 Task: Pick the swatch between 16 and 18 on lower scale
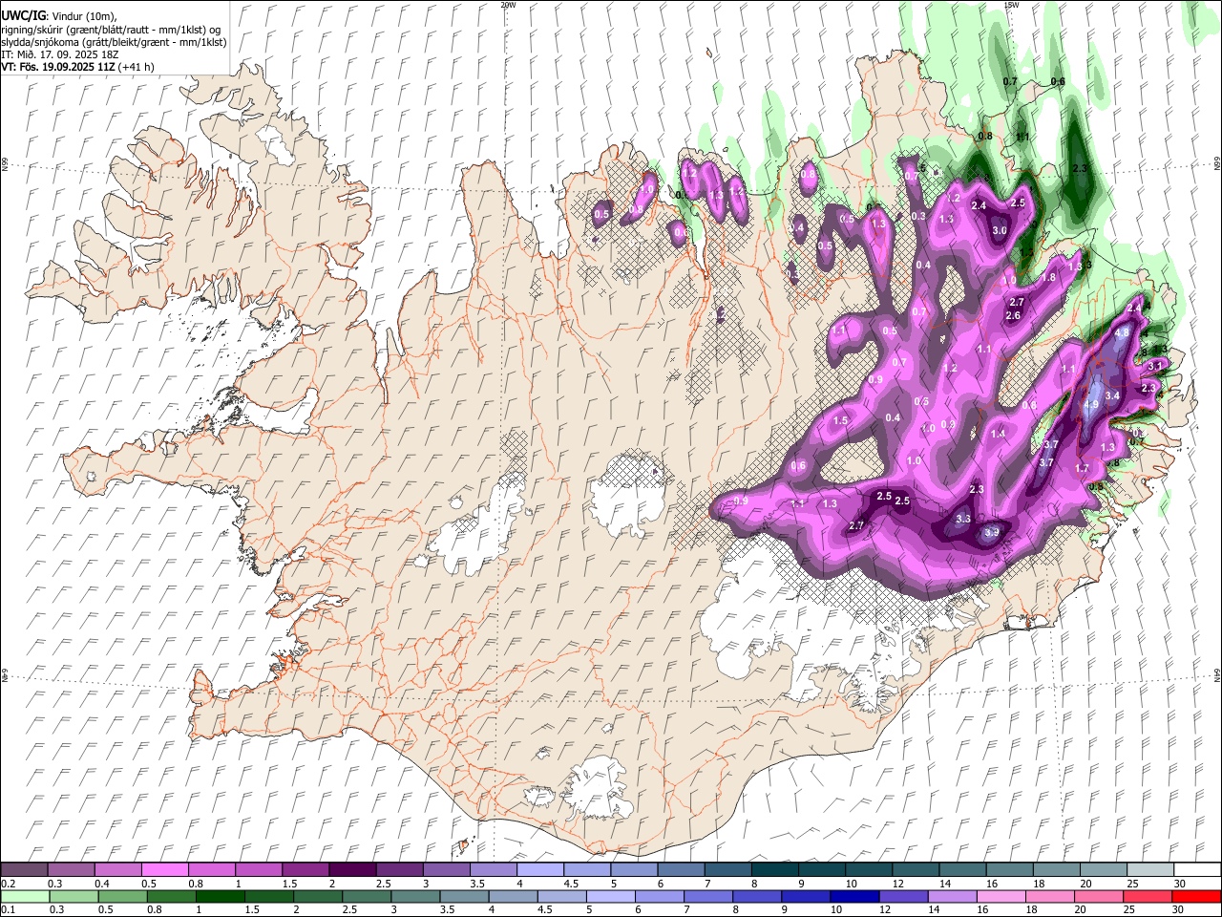click(x=1001, y=896)
